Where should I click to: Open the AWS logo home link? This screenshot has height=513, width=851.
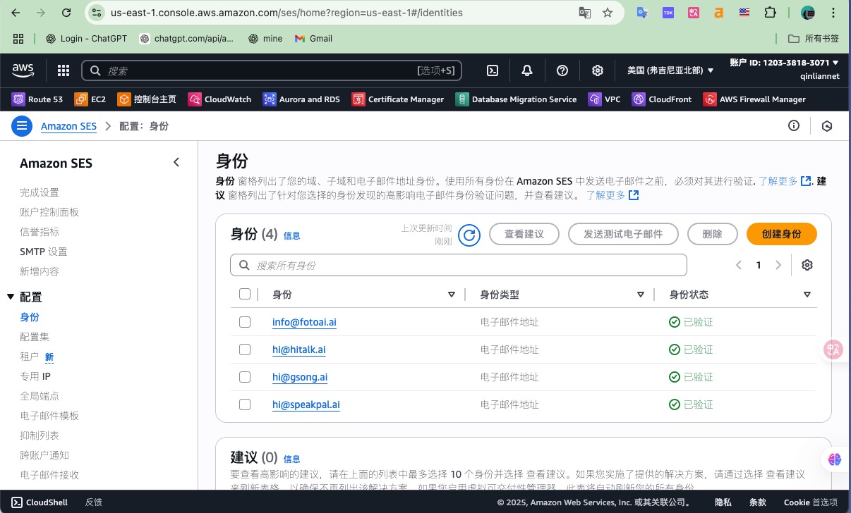23,70
